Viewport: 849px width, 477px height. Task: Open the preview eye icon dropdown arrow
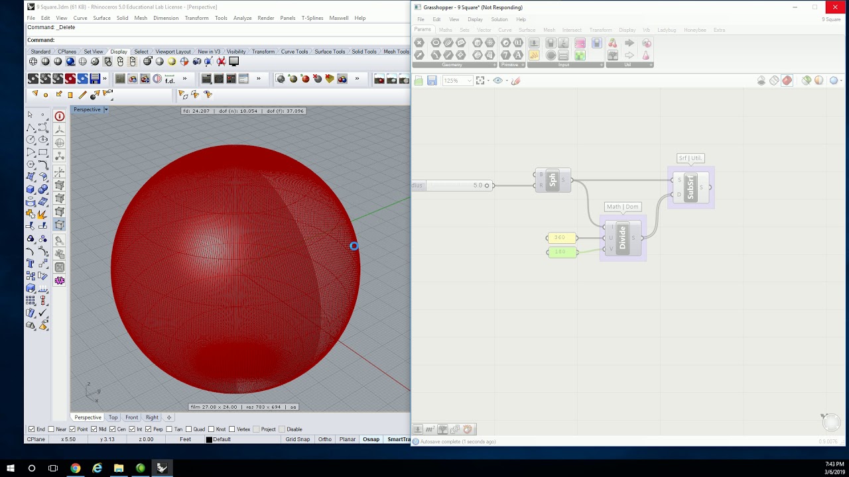pyautogui.click(x=507, y=80)
